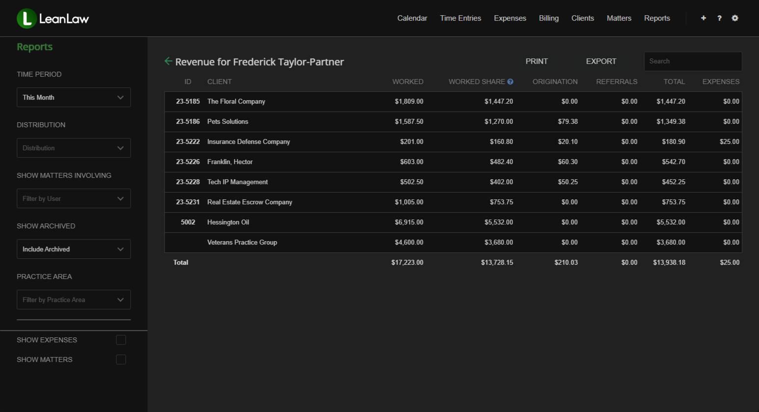The width and height of the screenshot is (759, 412).
Task: Select Insurance Defense Company client row
Action: click(453, 142)
